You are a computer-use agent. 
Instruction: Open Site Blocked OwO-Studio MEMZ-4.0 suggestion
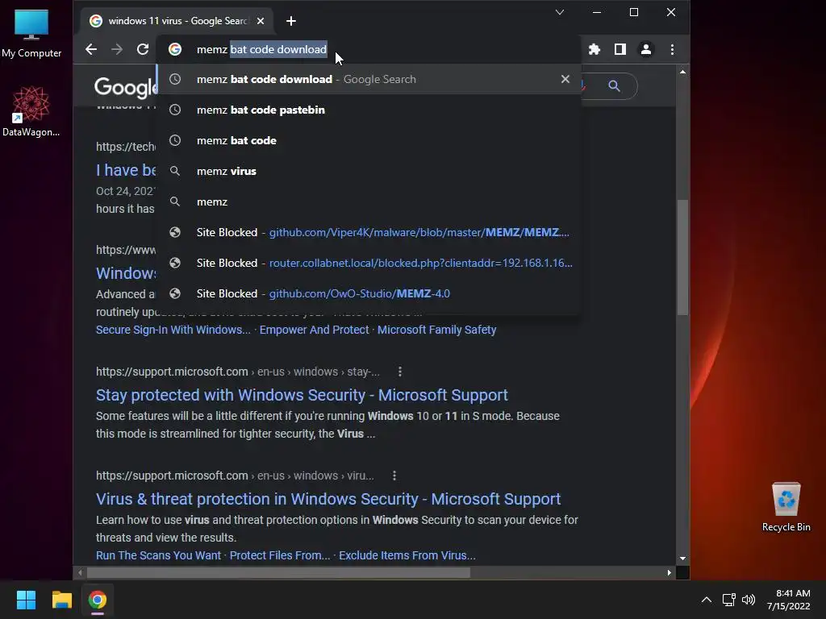(369, 293)
